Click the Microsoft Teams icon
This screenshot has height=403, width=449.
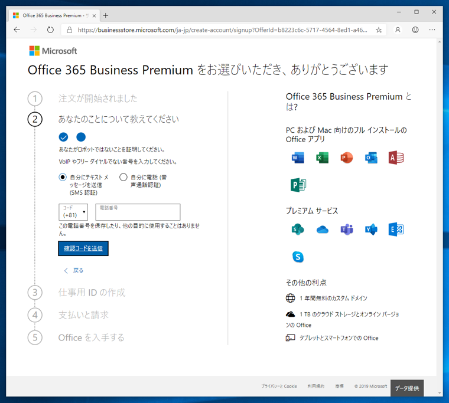pos(347,229)
